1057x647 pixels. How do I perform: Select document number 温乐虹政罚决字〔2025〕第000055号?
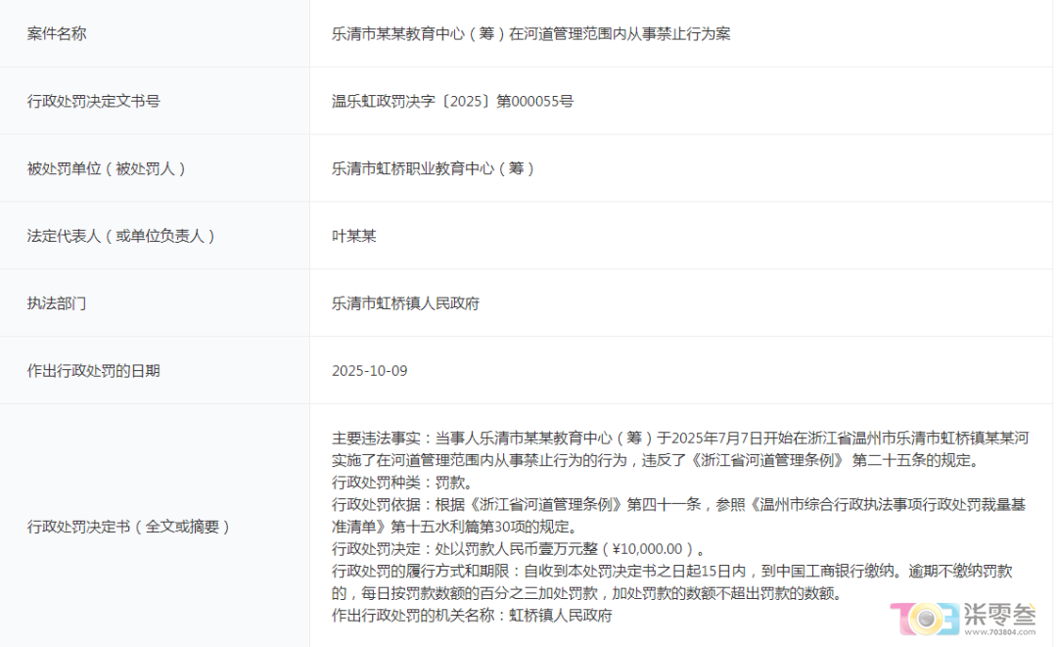[452, 101]
